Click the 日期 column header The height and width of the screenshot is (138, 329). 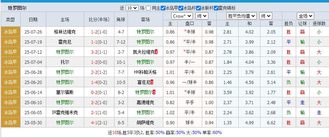click(33, 19)
